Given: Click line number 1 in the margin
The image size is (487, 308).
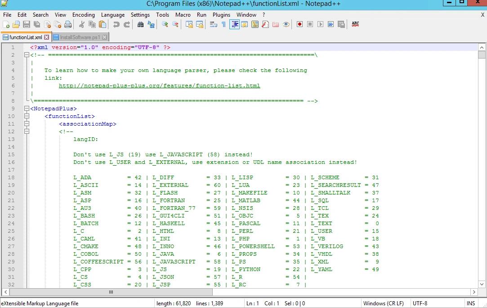Looking at the screenshot, I should [x=13, y=47].
